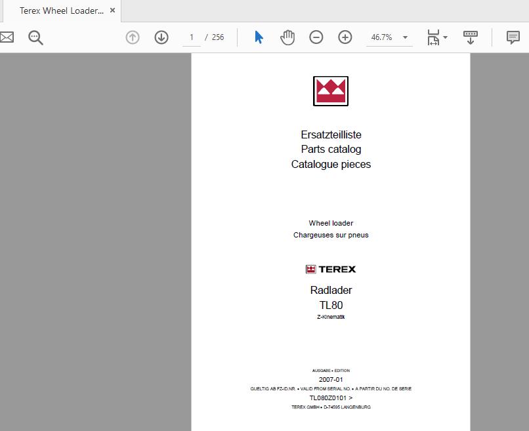529x431 pixels.
Task: Click the fit page width icon
Action: click(x=433, y=37)
